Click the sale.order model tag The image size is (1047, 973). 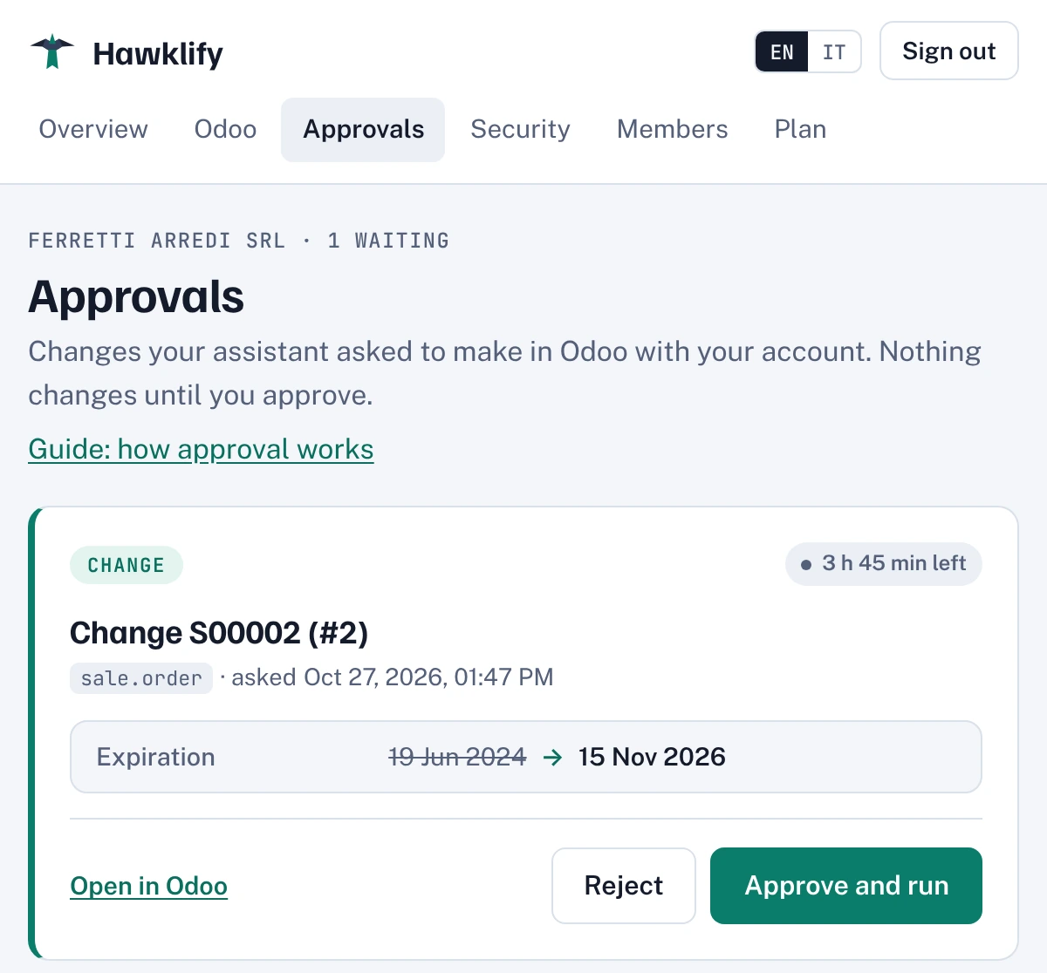[x=141, y=678]
